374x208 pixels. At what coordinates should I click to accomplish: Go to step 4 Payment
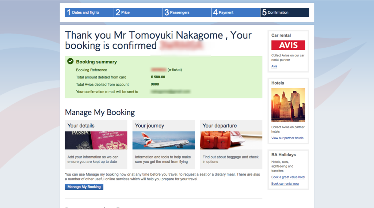pyautogui.click(x=236, y=12)
